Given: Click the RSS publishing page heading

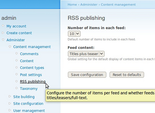Looking at the screenshot, I should [x=86, y=18].
